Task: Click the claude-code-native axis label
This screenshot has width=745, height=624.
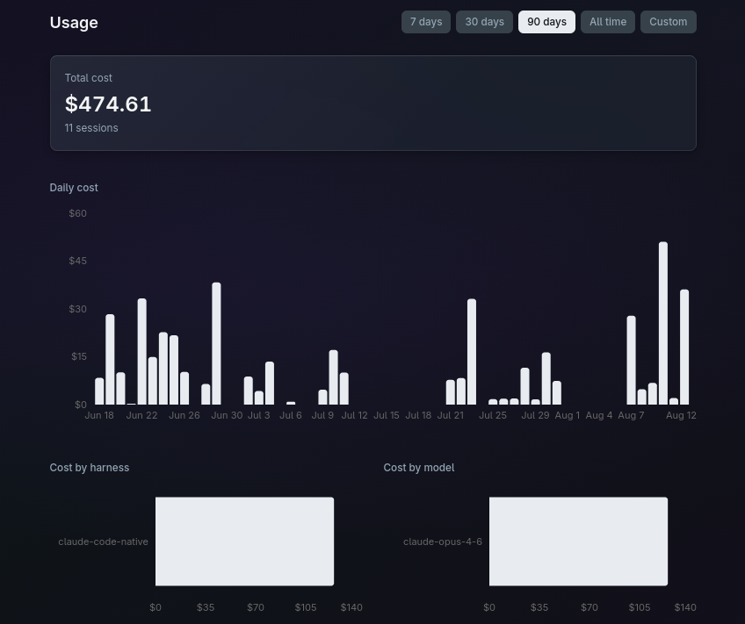Action: coord(103,542)
